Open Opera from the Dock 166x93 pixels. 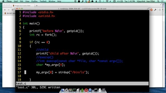[x=86, y=90]
